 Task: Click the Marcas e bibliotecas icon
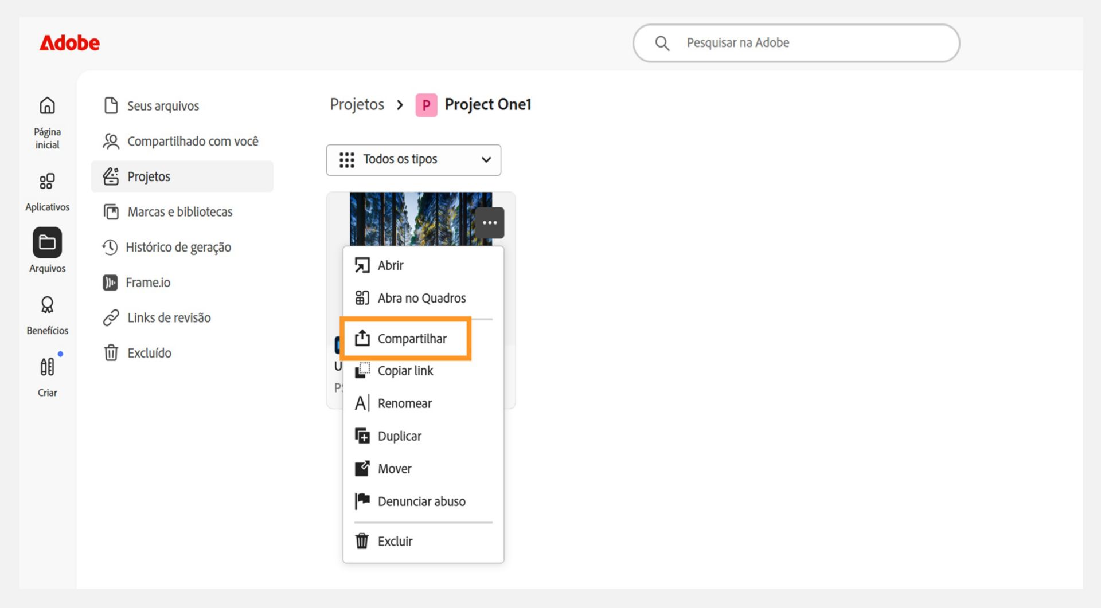click(x=111, y=212)
